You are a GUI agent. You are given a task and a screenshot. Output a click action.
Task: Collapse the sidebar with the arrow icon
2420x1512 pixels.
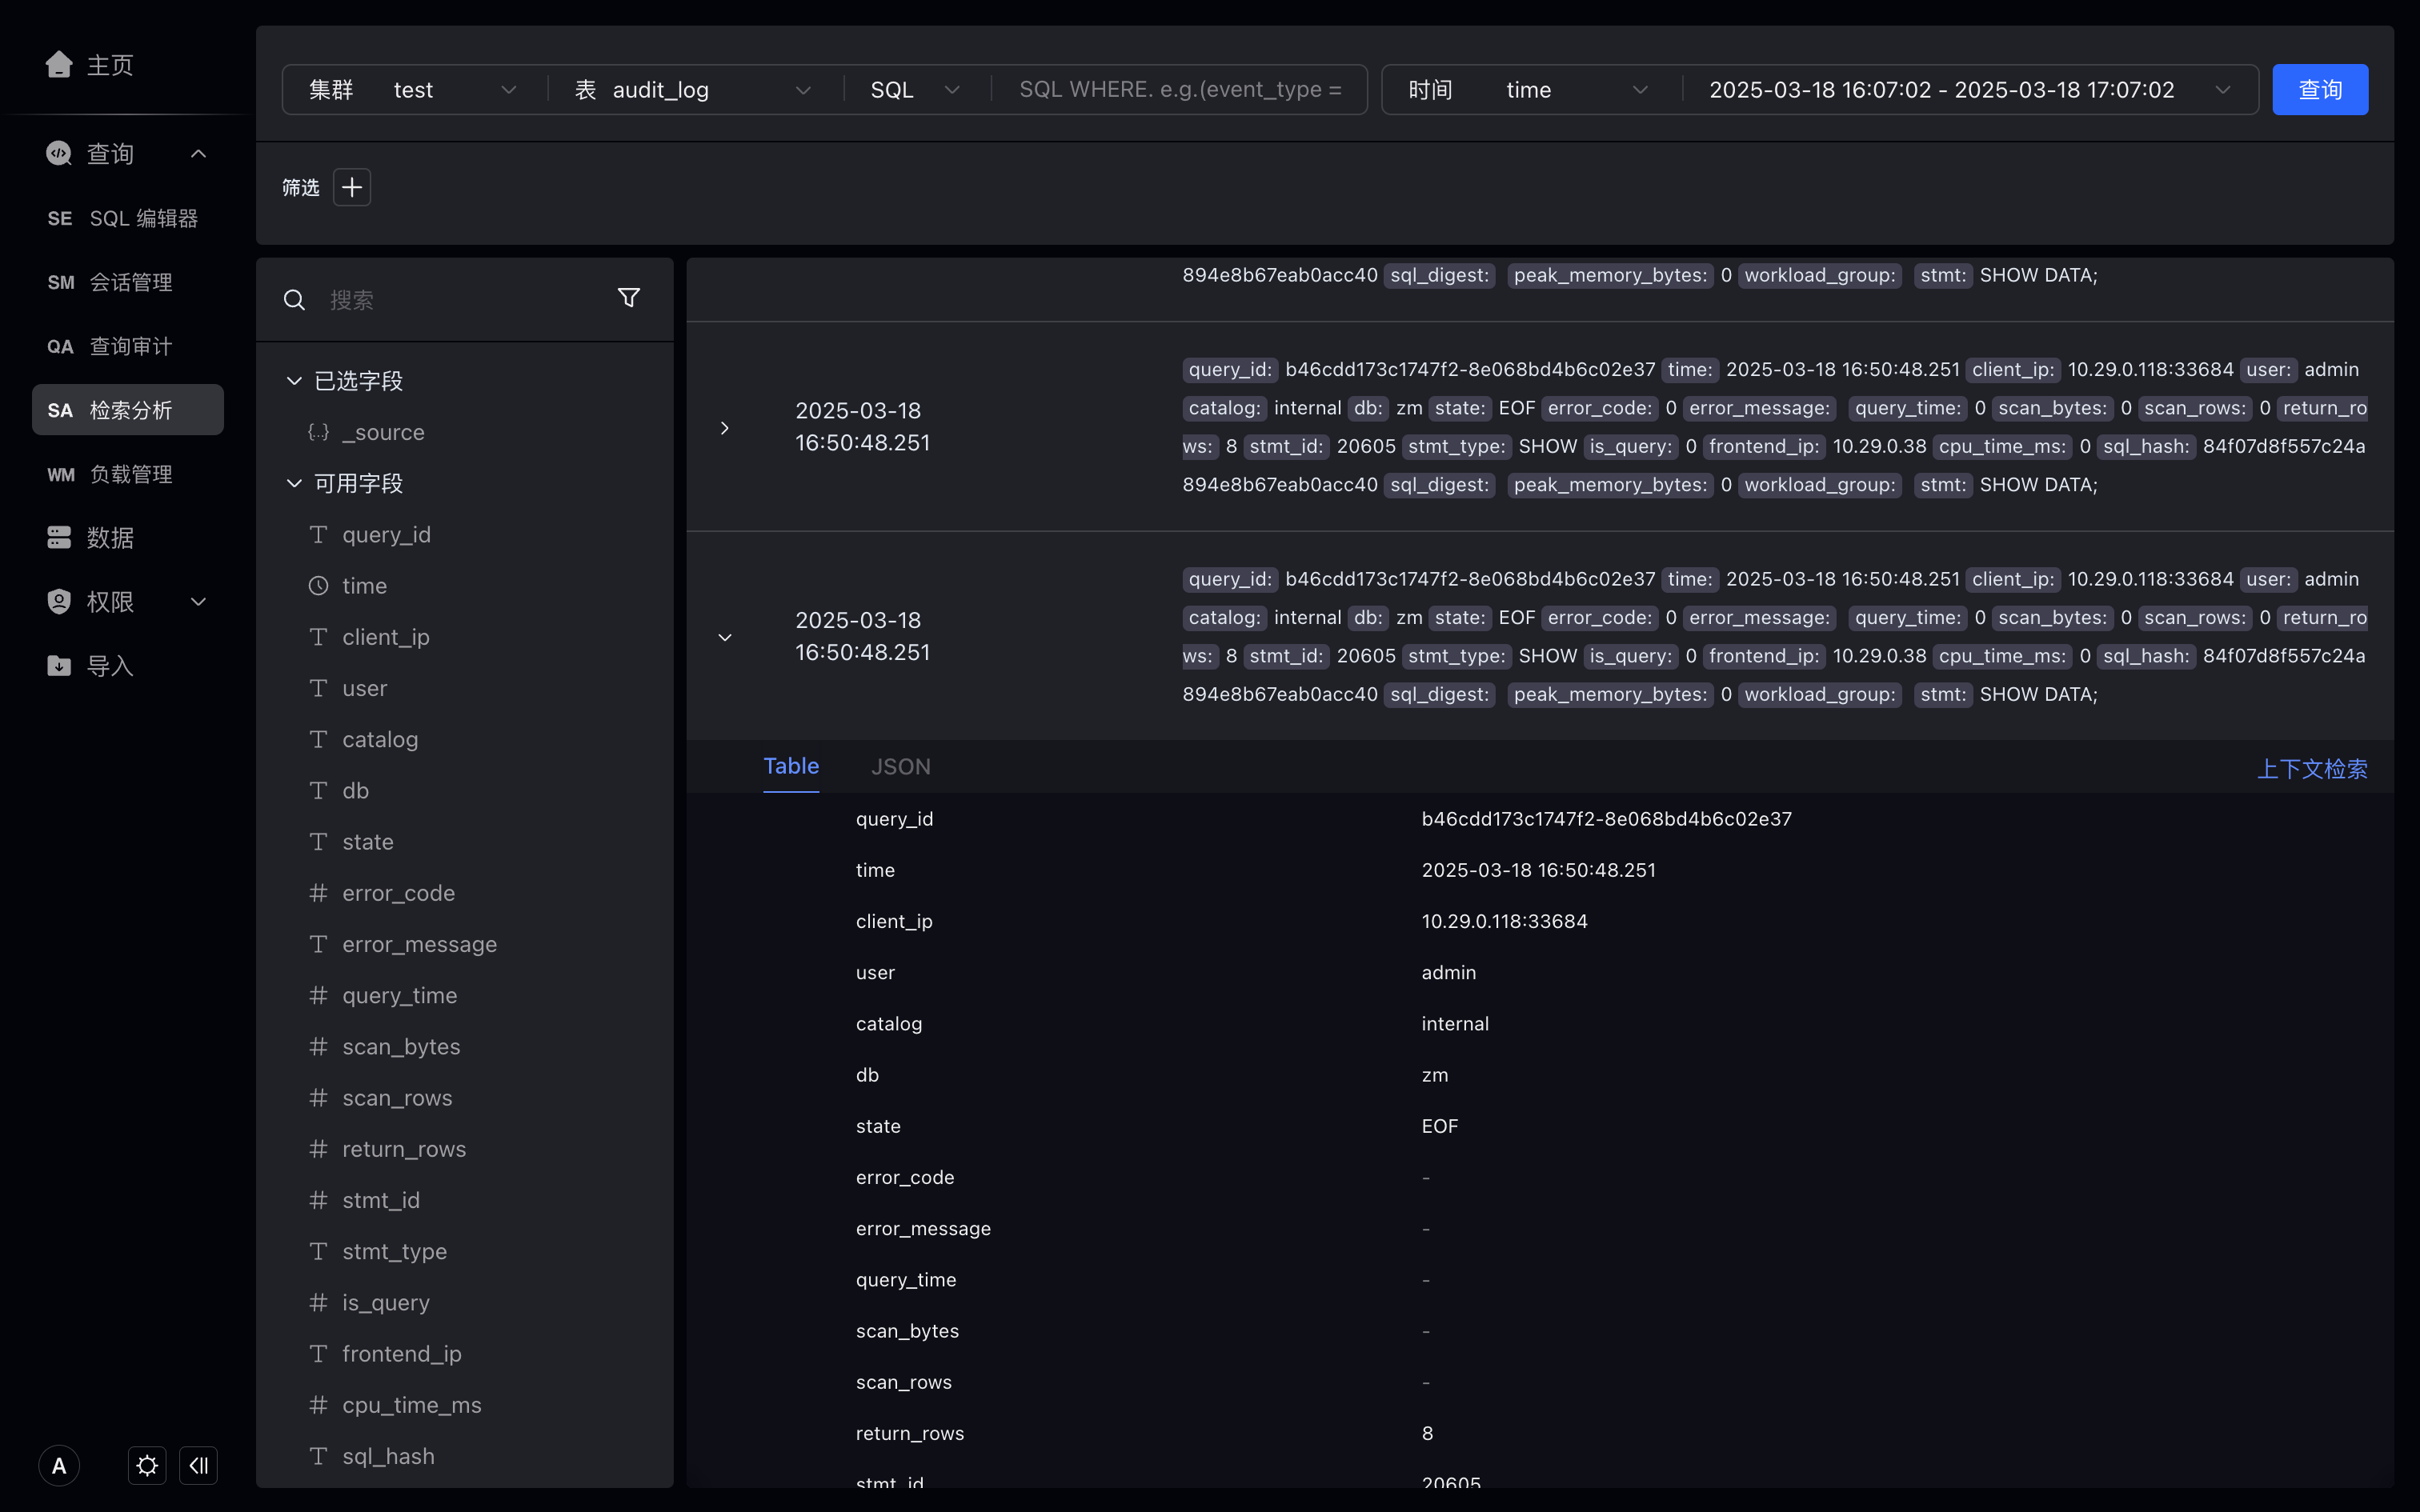click(x=198, y=1466)
